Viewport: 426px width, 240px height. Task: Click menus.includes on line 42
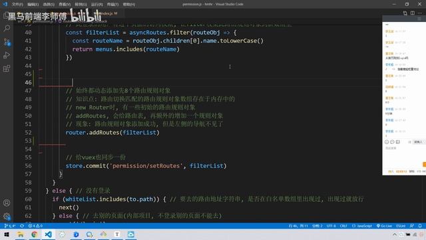[x=119, y=49]
